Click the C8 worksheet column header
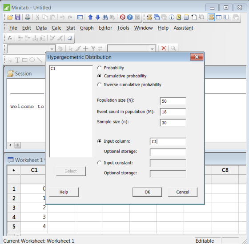Screen dimensions: 249x244 point(225,170)
